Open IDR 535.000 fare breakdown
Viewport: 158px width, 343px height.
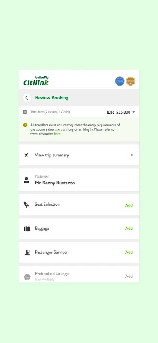[118, 112]
